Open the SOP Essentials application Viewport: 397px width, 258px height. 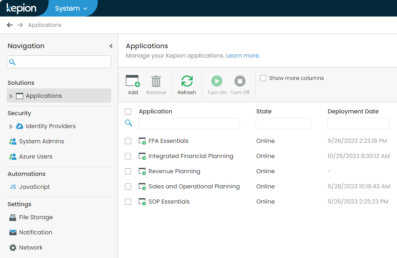169,201
